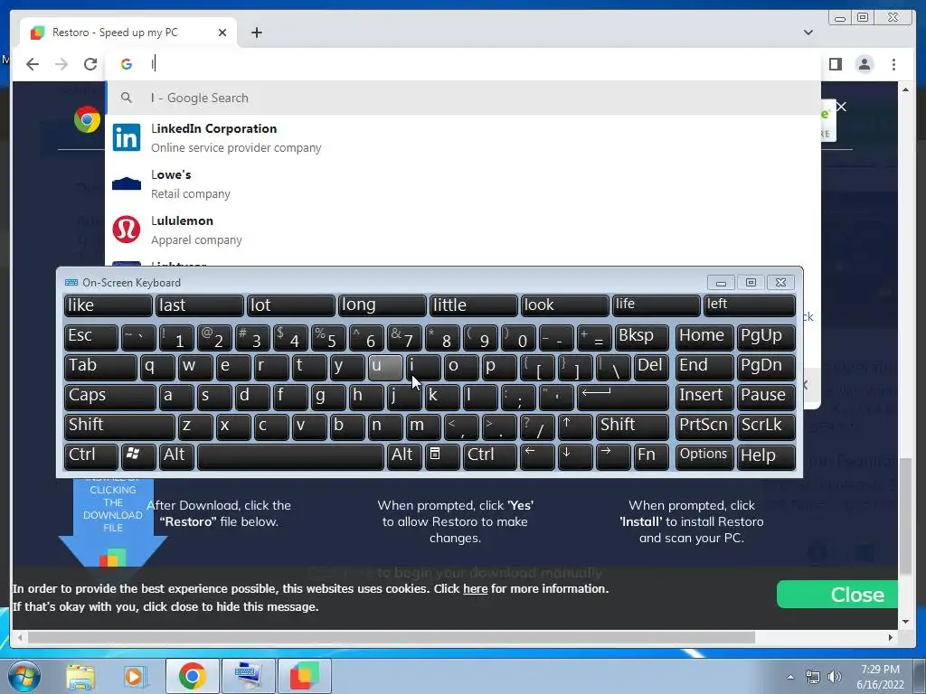This screenshot has height=694, width=926.
Task: Click the Del key
Action: click(x=652, y=367)
